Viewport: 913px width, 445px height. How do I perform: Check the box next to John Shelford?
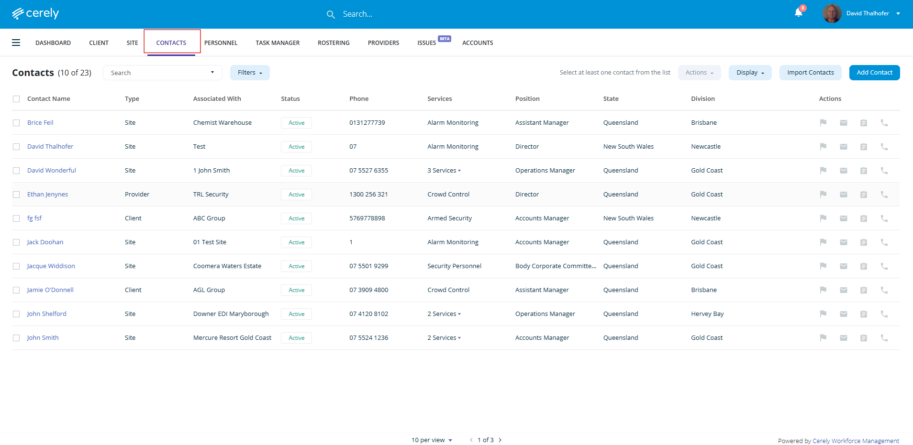pyautogui.click(x=16, y=314)
